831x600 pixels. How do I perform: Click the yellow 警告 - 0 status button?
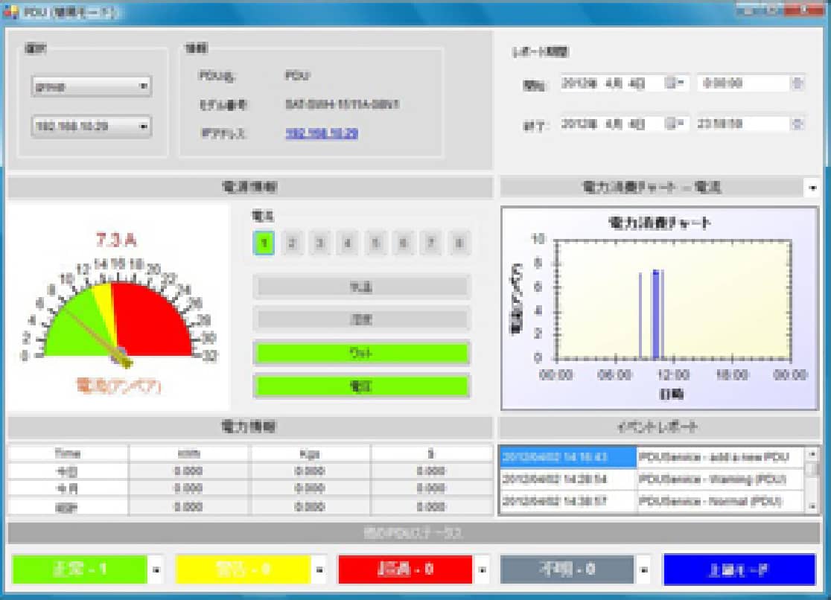(243, 569)
